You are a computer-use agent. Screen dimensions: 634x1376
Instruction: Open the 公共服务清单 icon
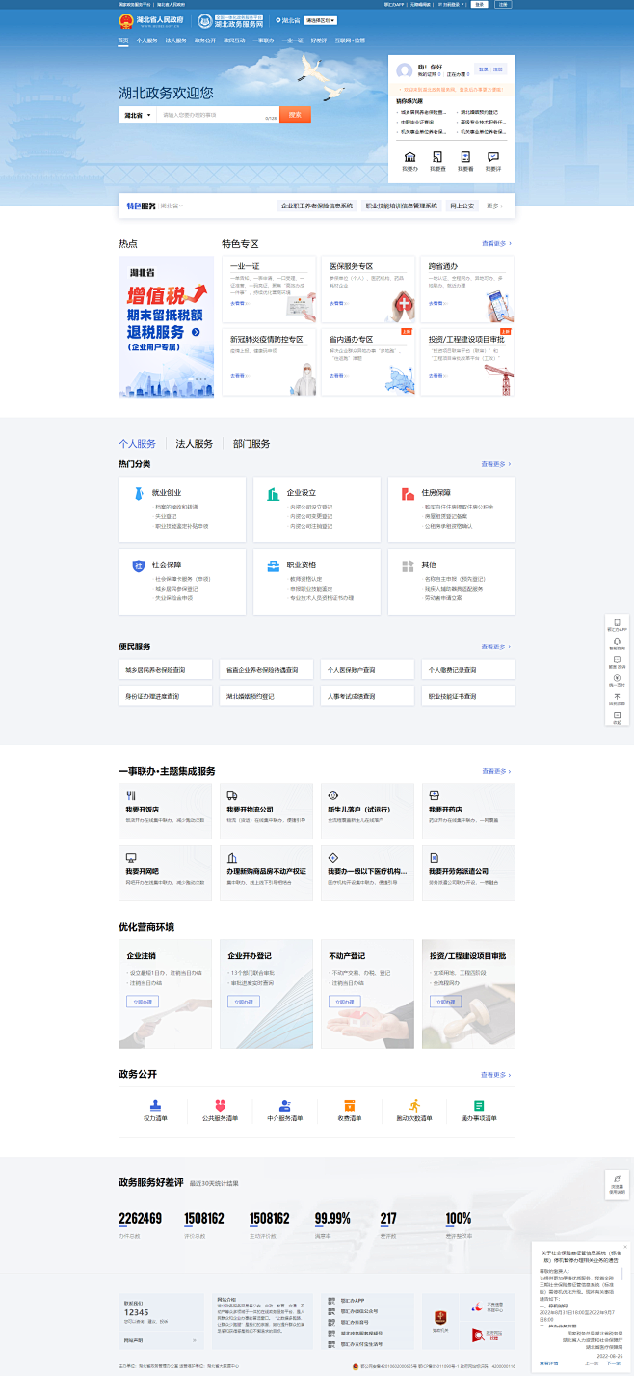click(220, 1105)
